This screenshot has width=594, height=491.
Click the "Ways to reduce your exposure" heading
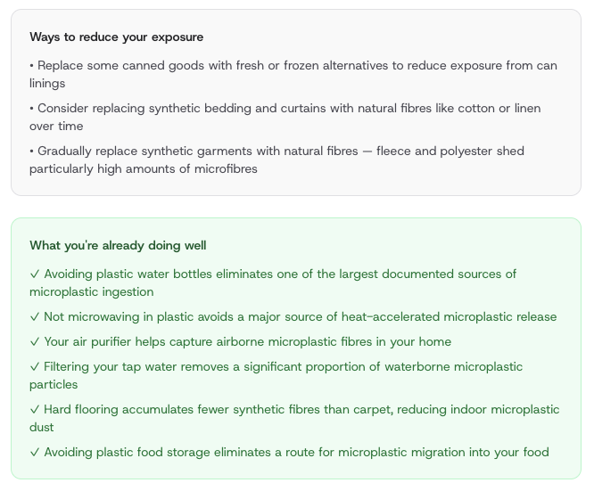[x=116, y=37]
